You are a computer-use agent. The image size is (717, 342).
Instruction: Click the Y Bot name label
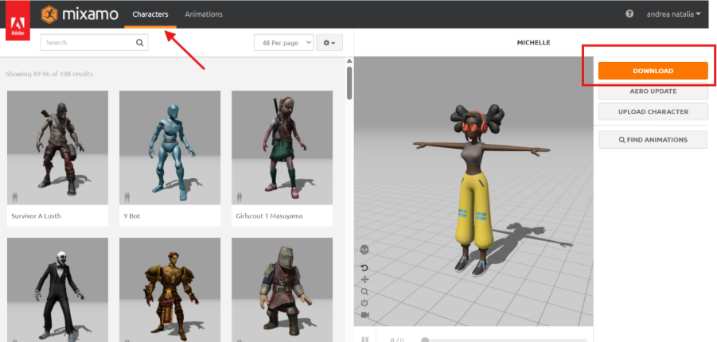(131, 216)
